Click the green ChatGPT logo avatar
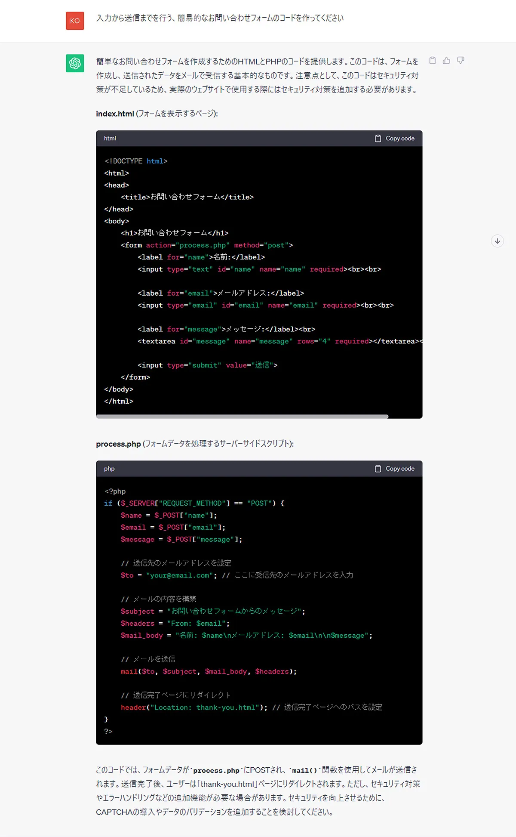This screenshot has height=837, width=516. tap(75, 63)
